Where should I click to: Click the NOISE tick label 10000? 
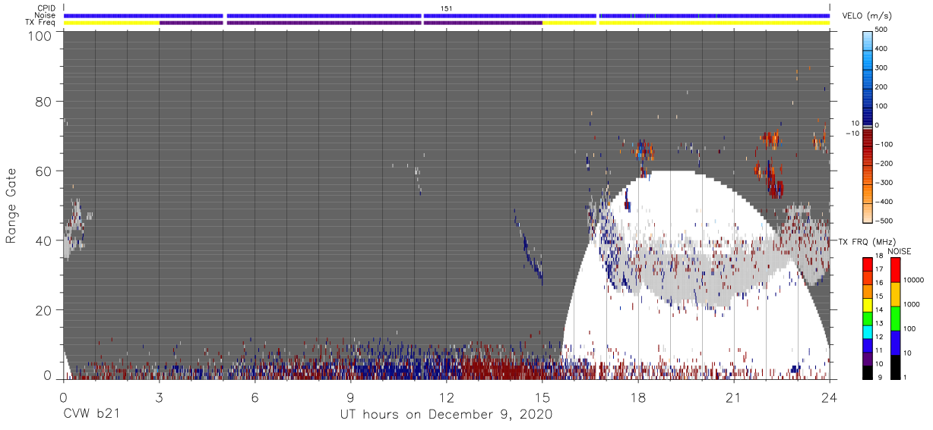(x=915, y=281)
